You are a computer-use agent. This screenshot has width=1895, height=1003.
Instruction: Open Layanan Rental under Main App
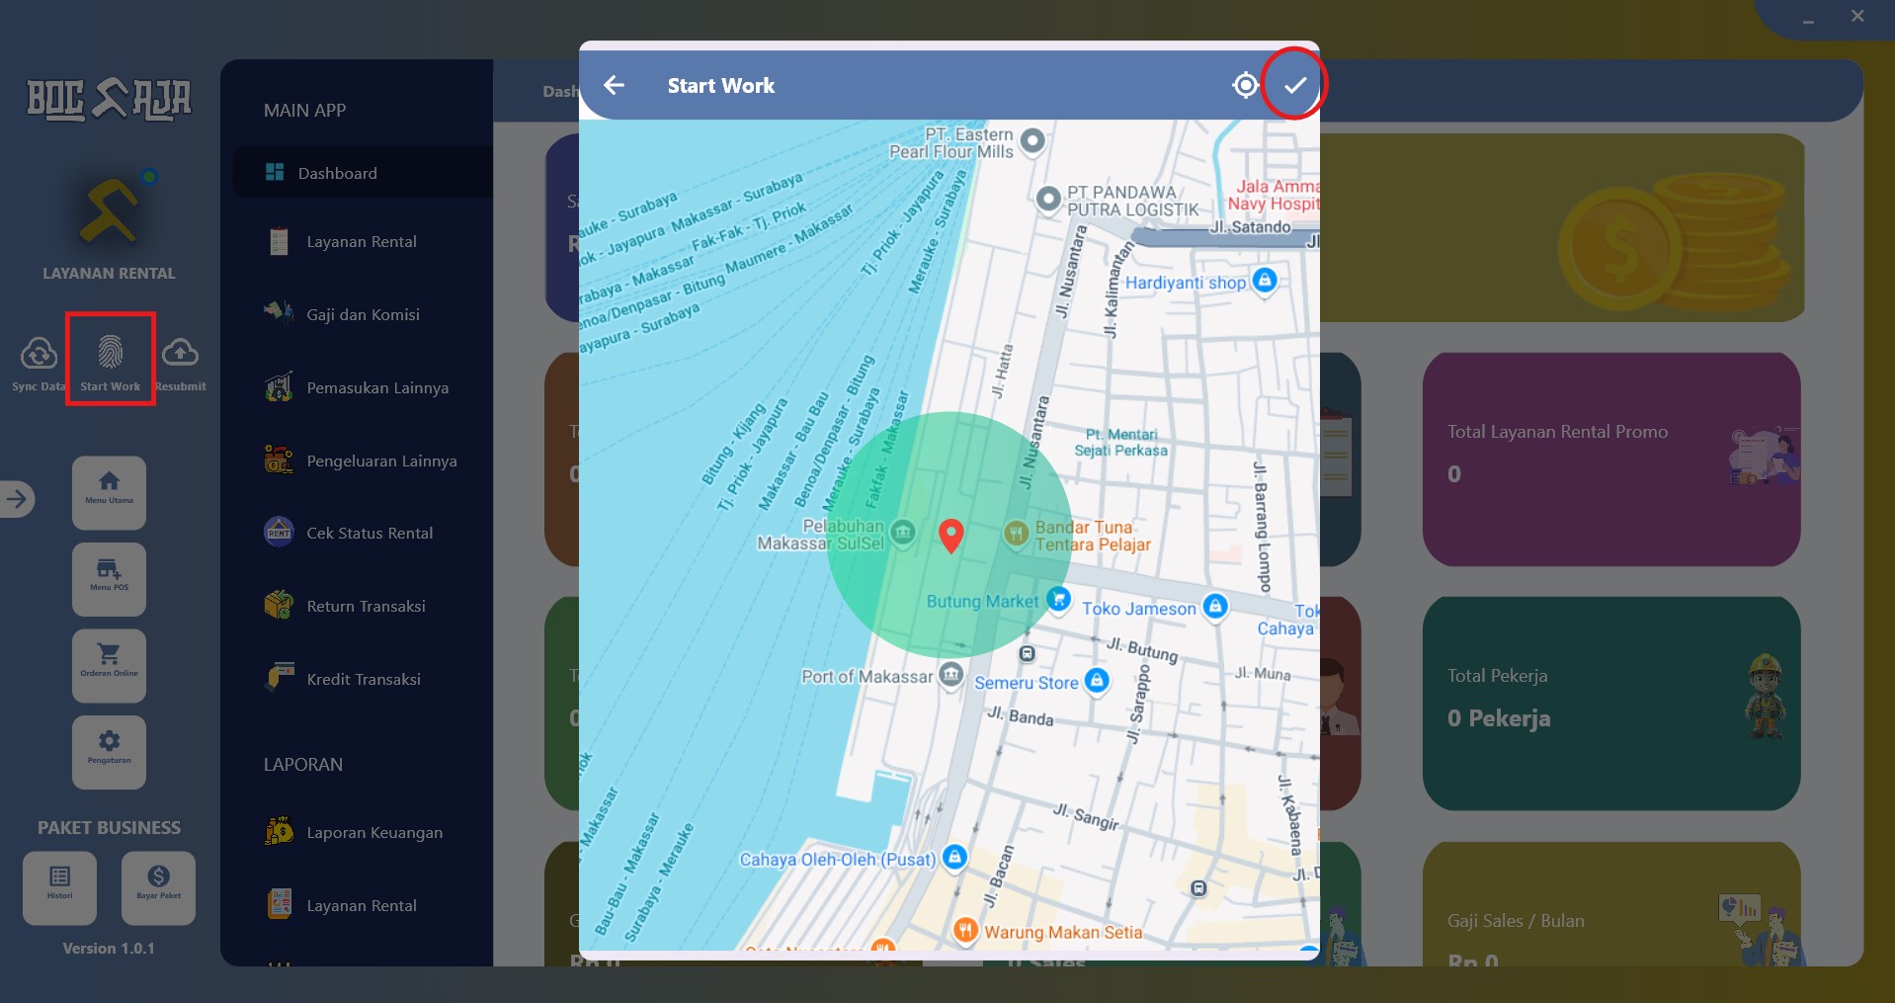click(x=362, y=242)
